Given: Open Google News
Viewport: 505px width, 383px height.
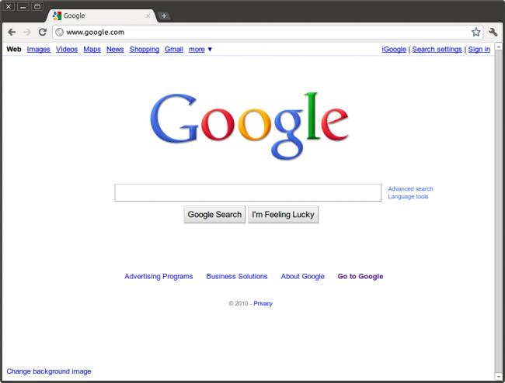Looking at the screenshot, I should click(x=115, y=49).
